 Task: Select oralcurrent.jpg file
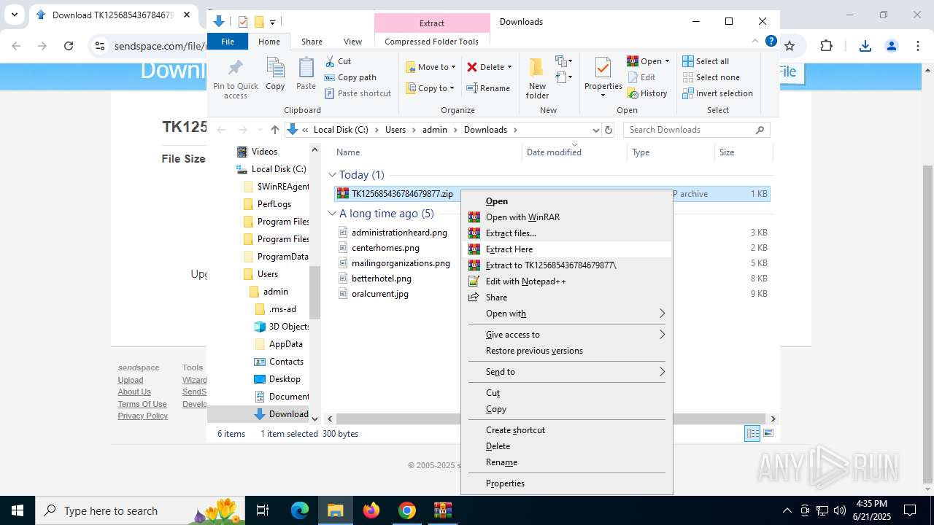[379, 294]
